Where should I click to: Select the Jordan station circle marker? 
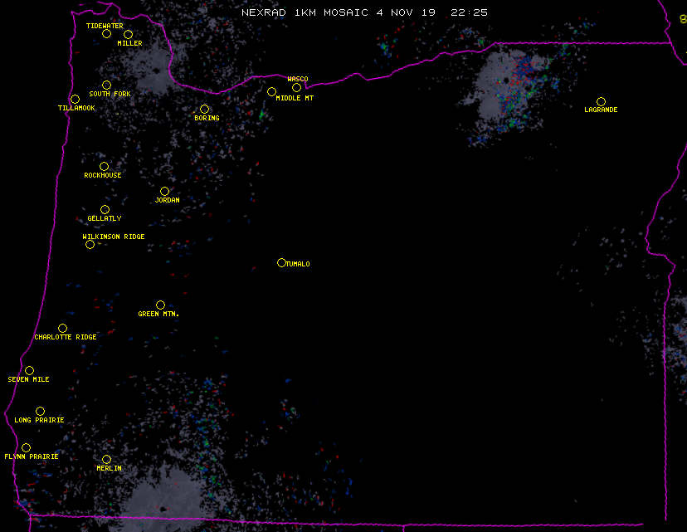tap(164, 192)
